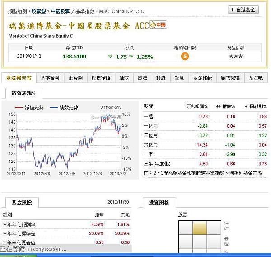
Task: Open the 中國股票 category link
Action: [61, 11]
